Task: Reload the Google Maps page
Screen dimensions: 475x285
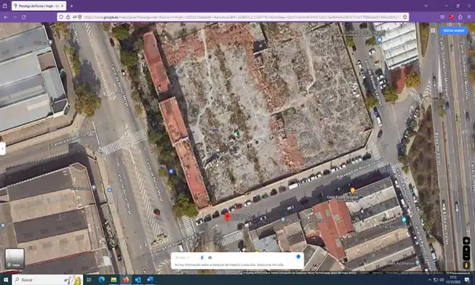Action: [x=23, y=17]
